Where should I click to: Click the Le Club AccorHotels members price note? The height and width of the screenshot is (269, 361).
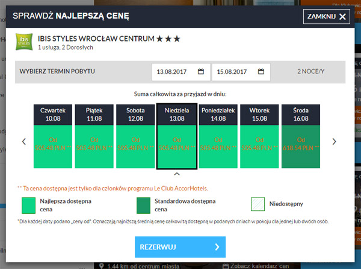[x=113, y=189]
